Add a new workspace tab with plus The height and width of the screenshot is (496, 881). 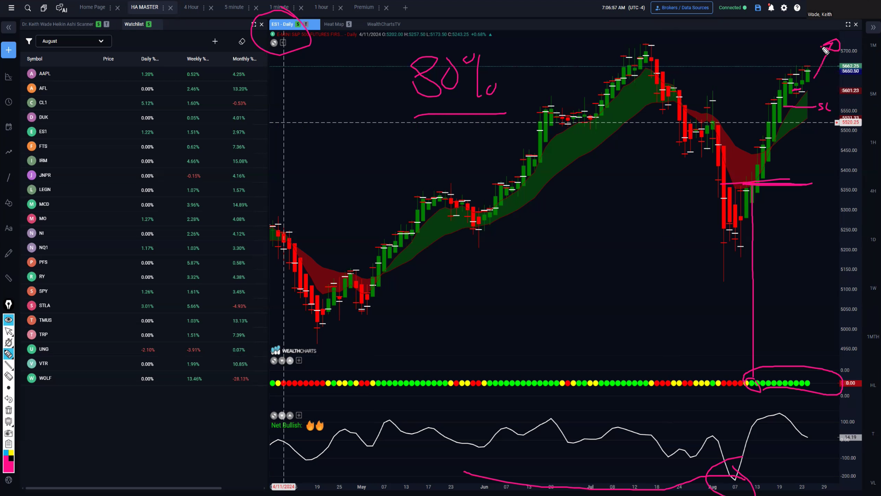[405, 8]
